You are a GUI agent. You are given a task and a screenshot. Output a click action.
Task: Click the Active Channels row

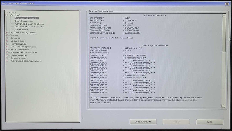point(108,53)
